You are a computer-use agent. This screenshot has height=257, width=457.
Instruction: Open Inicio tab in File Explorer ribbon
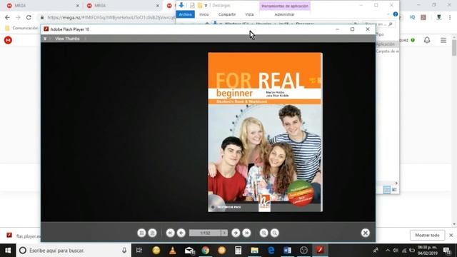[x=204, y=14]
